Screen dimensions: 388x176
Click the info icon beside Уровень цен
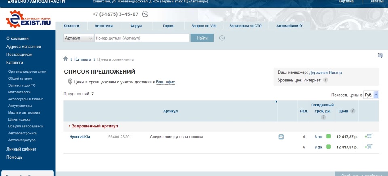pos(326,80)
